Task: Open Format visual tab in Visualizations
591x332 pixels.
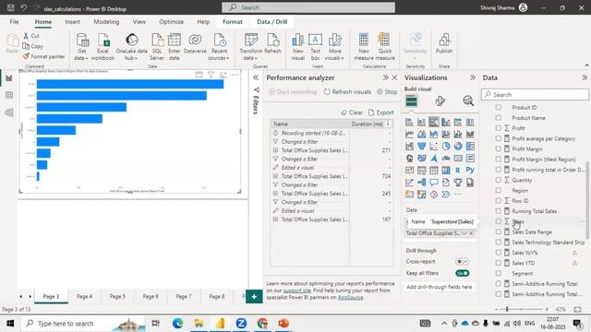Action: 440,101
